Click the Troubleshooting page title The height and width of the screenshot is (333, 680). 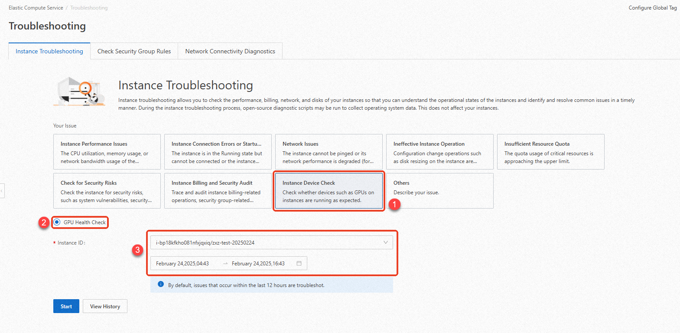click(47, 26)
